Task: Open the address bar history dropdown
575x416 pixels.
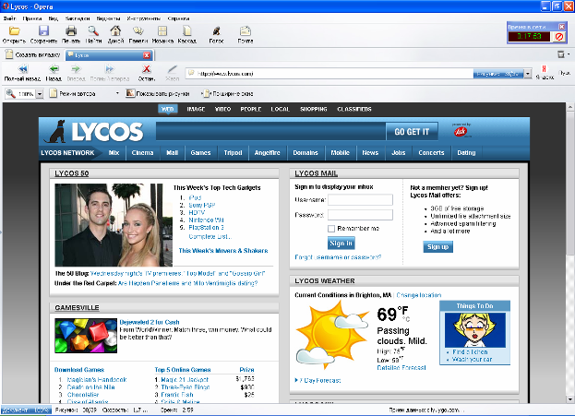Action: coord(528,74)
